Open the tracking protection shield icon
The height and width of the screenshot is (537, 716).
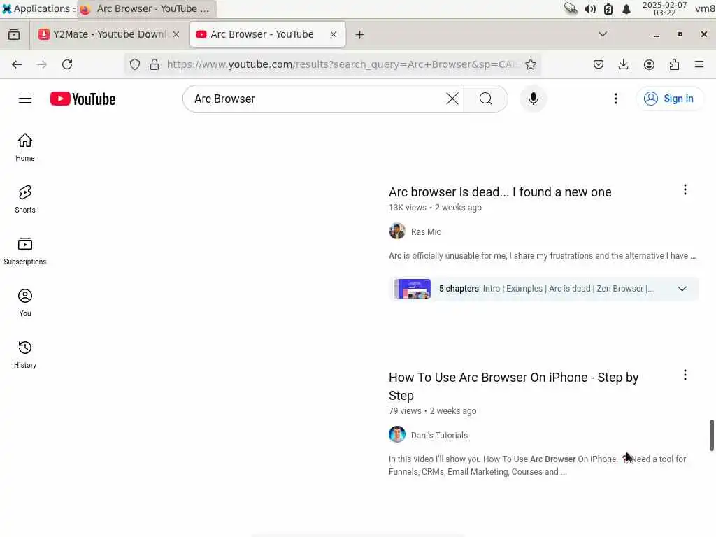(135, 64)
